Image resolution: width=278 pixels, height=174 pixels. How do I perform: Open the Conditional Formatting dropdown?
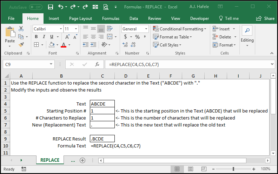[180, 29]
